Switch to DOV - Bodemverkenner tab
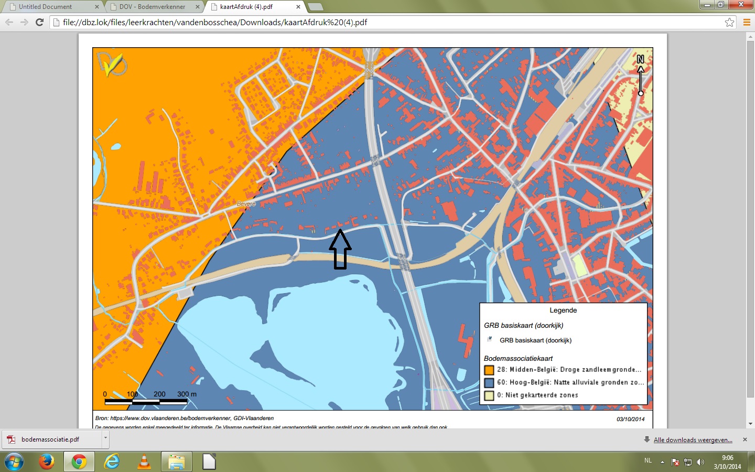755x472 pixels. click(152, 7)
